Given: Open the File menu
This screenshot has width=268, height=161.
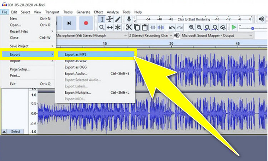Looking at the screenshot, I should click(5, 12).
